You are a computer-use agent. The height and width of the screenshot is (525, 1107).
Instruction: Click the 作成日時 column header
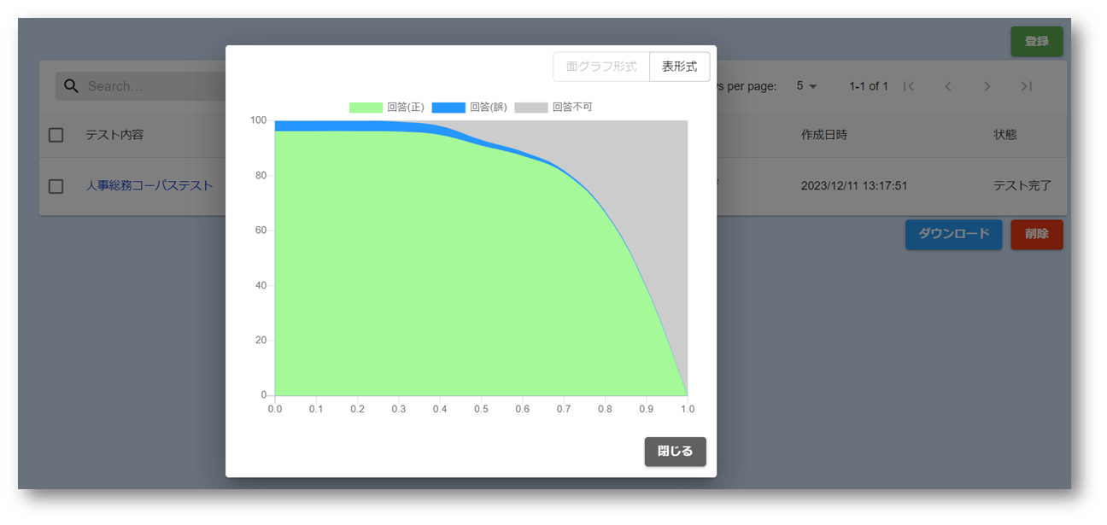(x=824, y=135)
